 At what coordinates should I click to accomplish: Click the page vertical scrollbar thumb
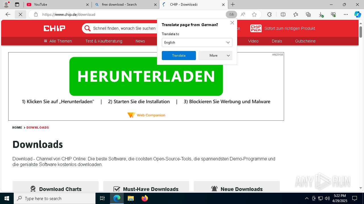tap(361, 31)
